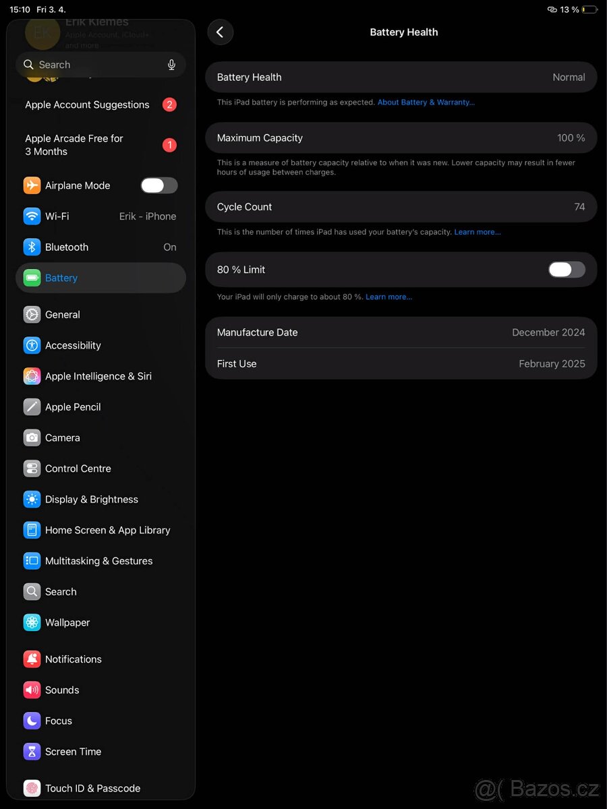607x809 pixels.
Task: Select the Control Centre settings icon
Action: click(31, 469)
